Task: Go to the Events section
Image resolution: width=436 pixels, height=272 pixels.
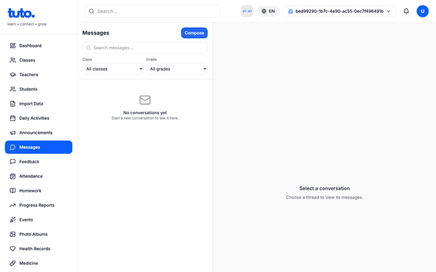Action: 38,220
